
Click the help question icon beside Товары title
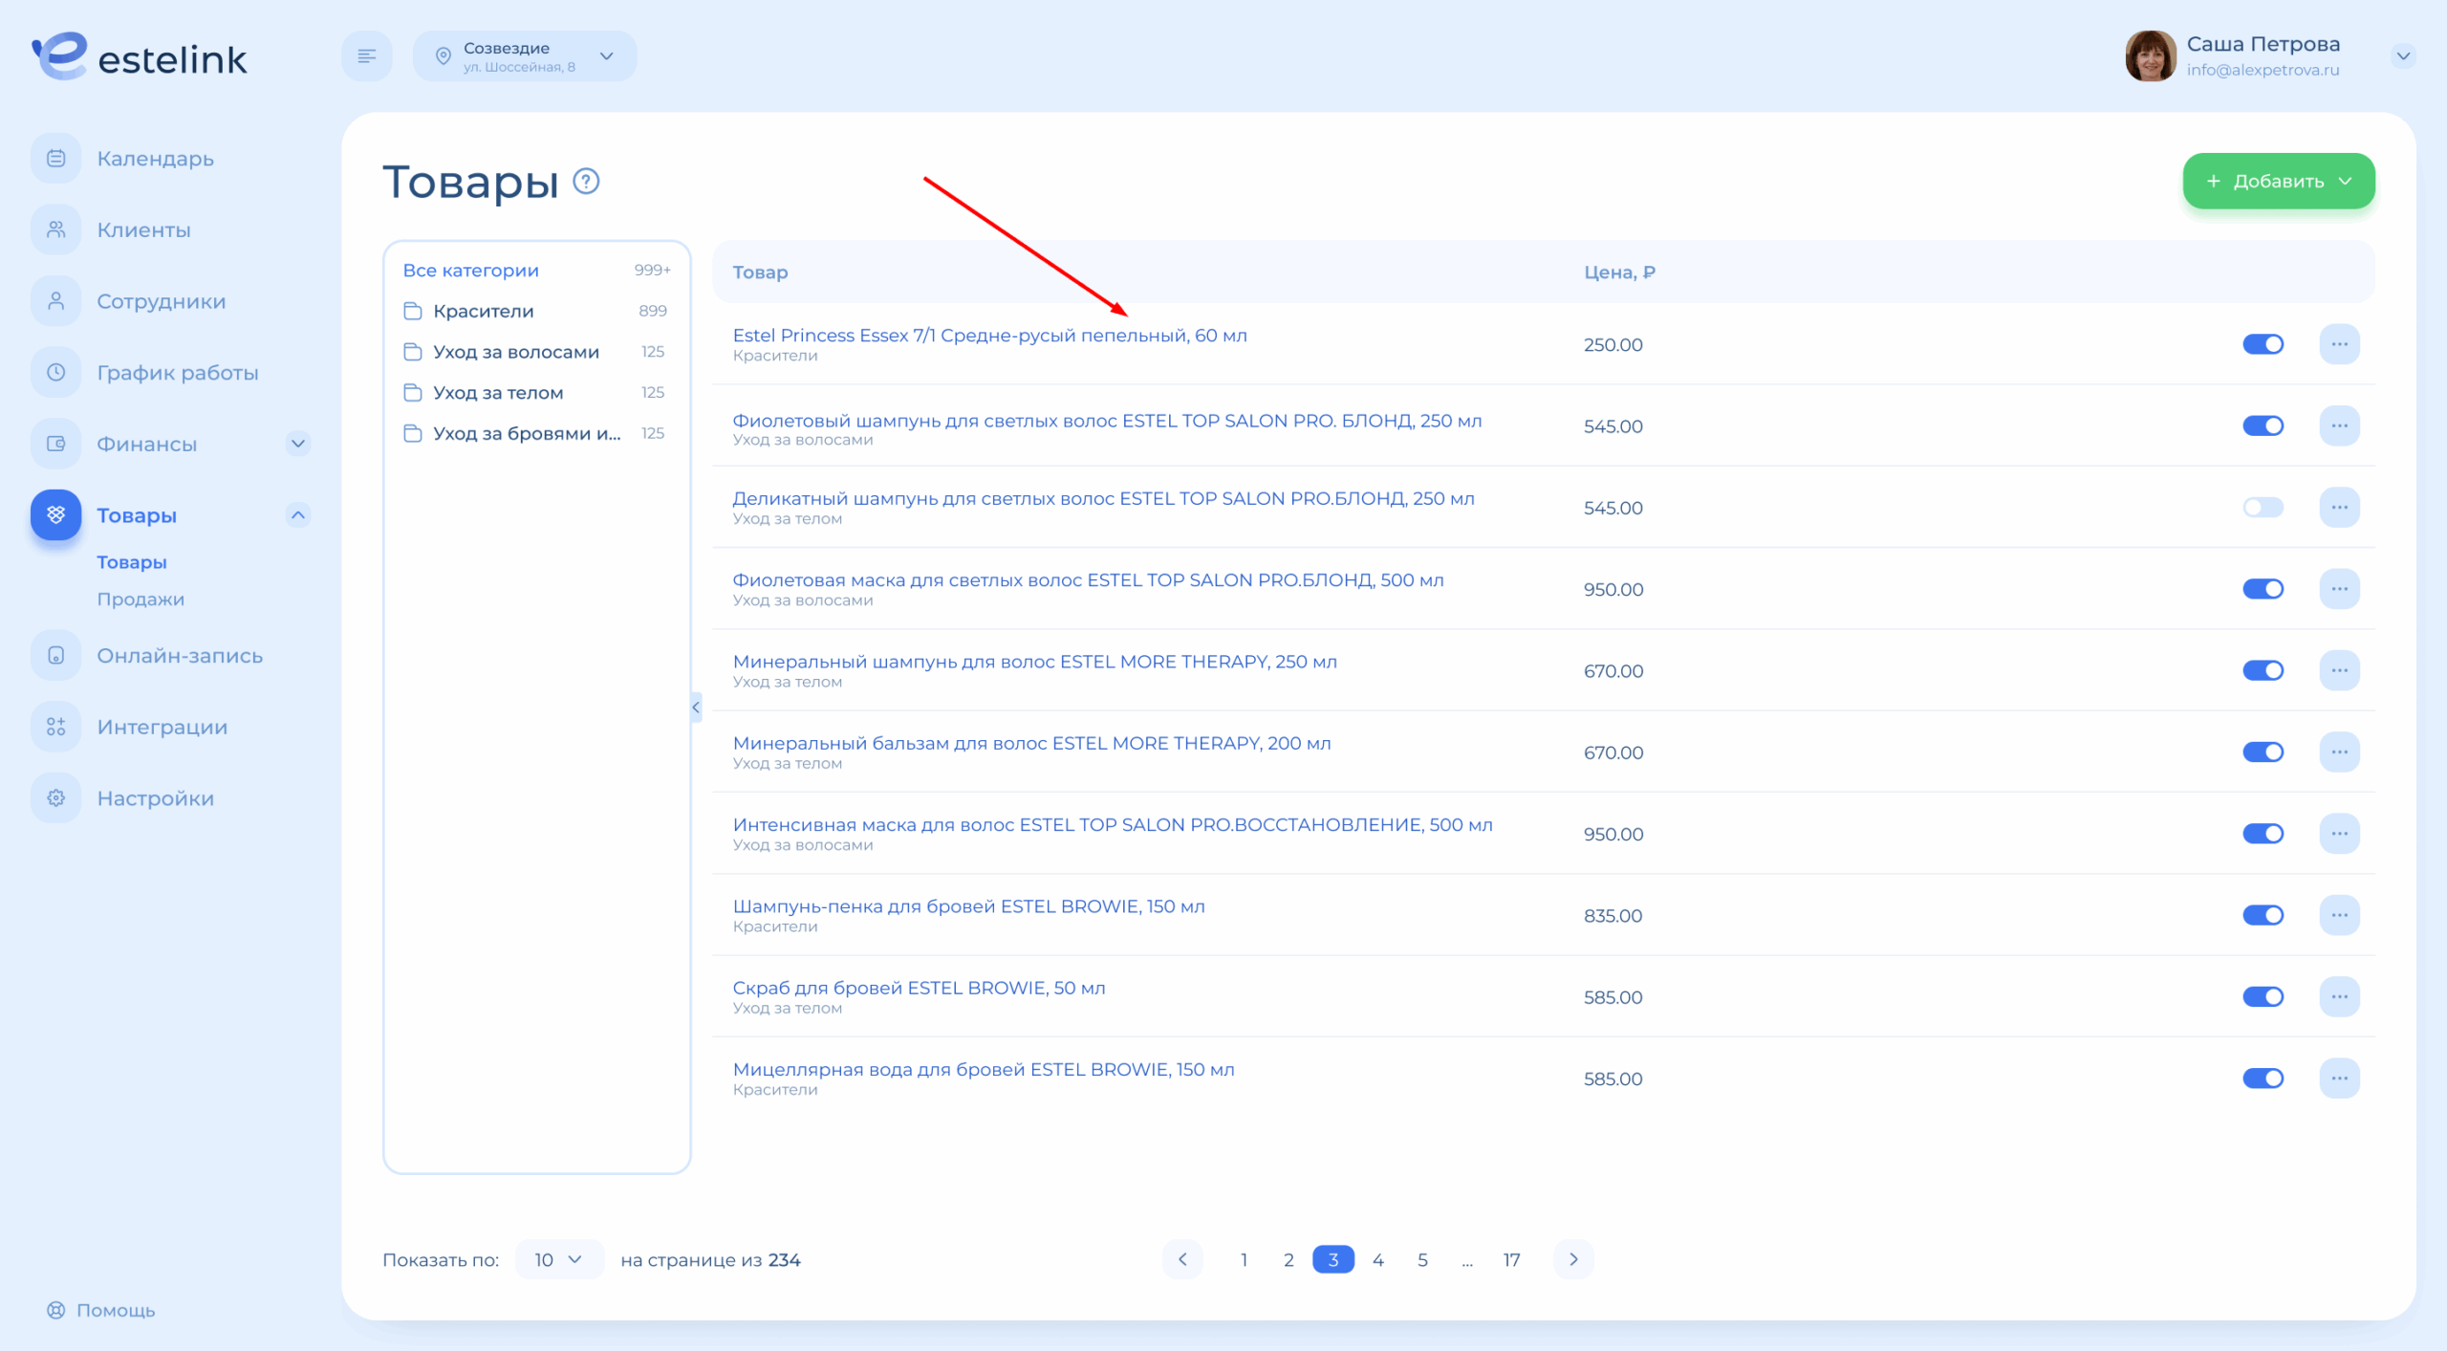586,181
